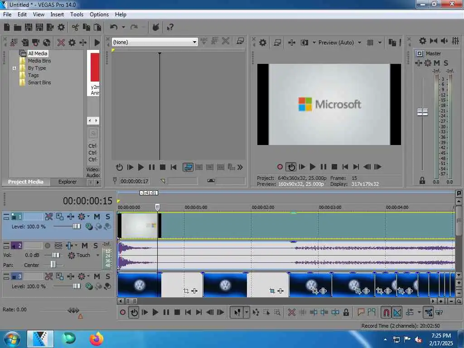Paste using the clipboard icon
The height and width of the screenshot is (348, 464).
click(x=97, y=28)
